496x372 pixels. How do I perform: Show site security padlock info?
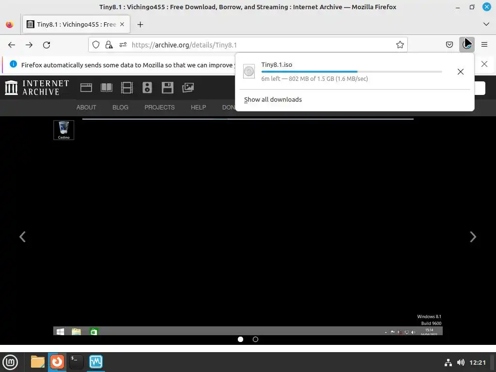(109, 45)
